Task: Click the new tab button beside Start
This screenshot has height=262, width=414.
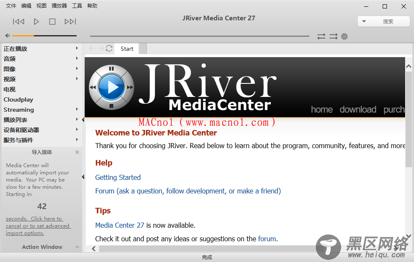Action: (143, 49)
